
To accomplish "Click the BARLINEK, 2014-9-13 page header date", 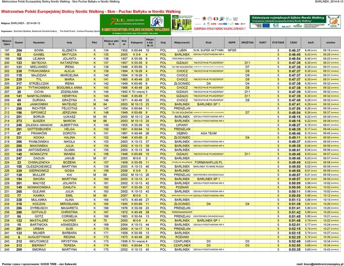I will pos(329,1).
